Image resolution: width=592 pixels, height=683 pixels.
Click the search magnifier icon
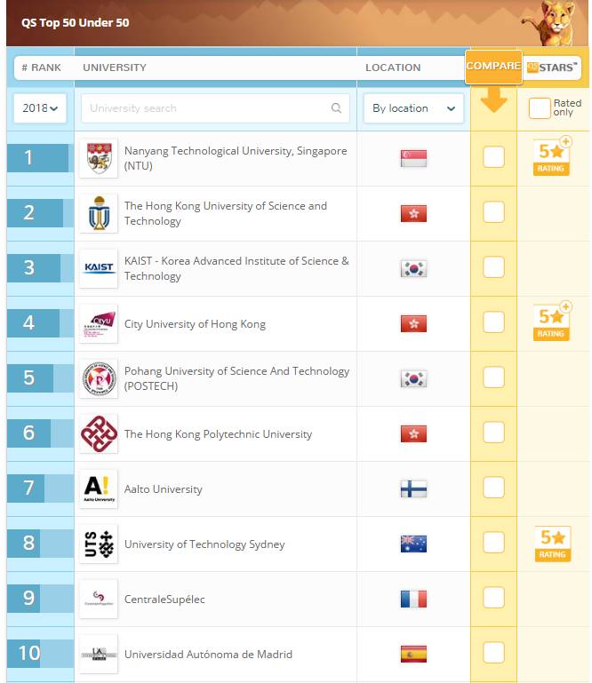[336, 107]
